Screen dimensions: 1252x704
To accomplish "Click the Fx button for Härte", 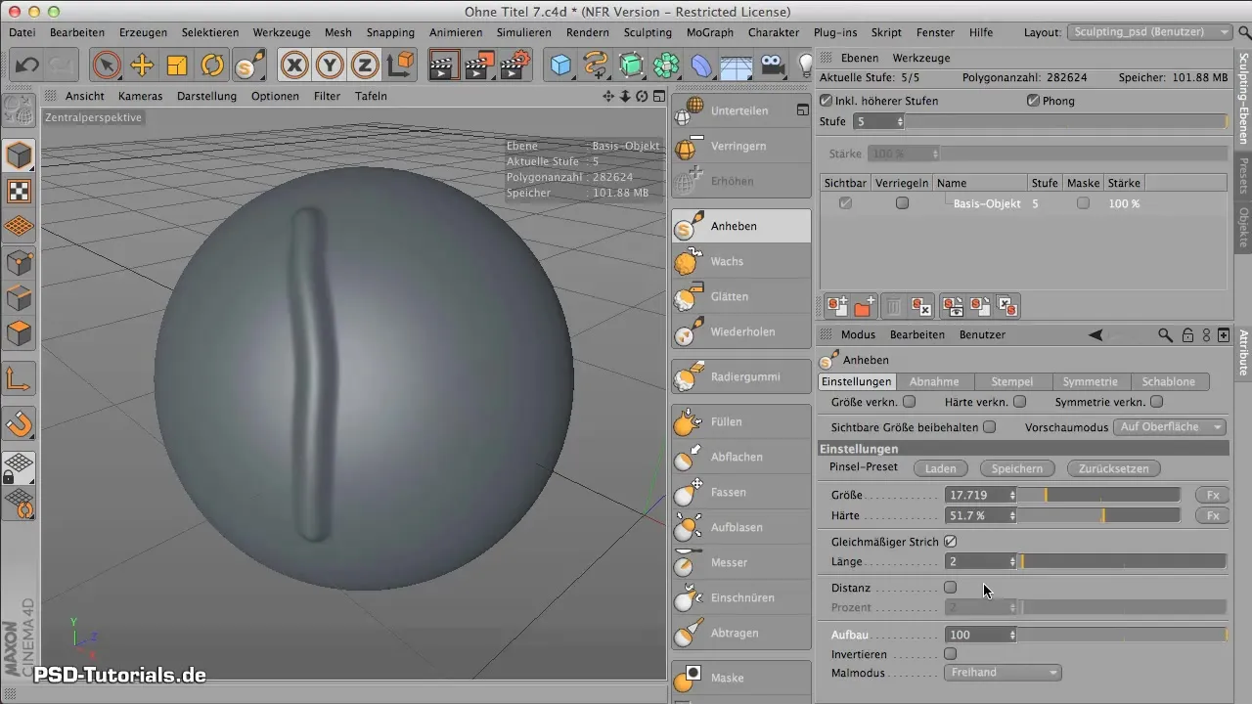I will click(x=1212, y=515).
